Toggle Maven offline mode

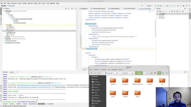click(174, 11)
